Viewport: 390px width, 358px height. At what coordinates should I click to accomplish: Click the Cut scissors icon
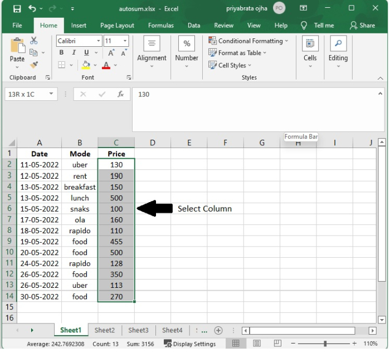pyautogui.click(x=33, y=41)
